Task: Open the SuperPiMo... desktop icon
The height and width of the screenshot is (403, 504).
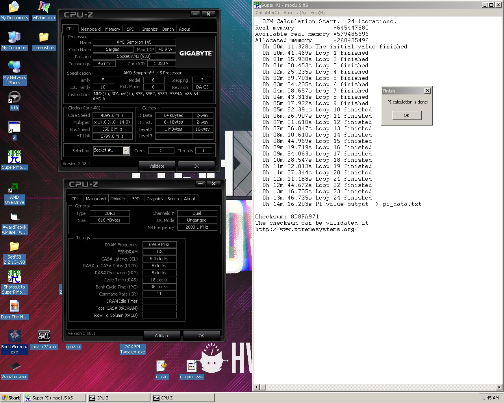Action: coord(14,160)
